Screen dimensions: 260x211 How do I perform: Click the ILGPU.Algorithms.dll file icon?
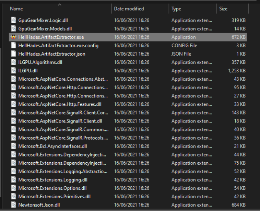pyautogui.click(x=14, y=62)
